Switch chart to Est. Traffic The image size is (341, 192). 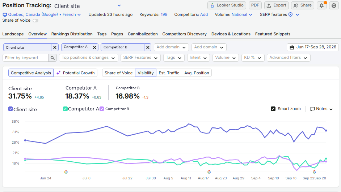169,73
